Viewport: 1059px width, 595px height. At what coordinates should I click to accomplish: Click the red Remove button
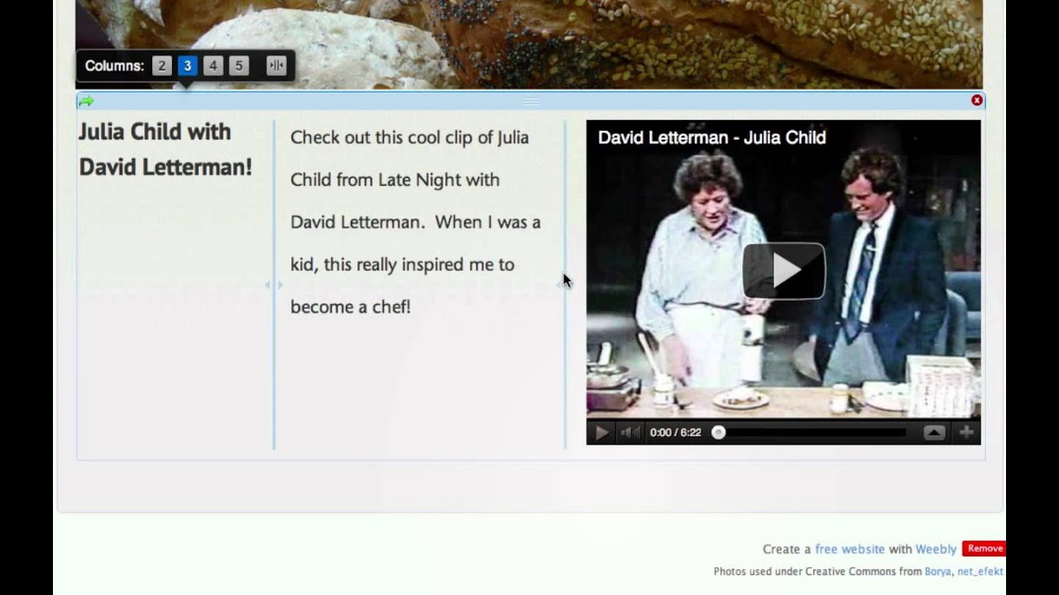pyautogui.click(x=984, y=549)
